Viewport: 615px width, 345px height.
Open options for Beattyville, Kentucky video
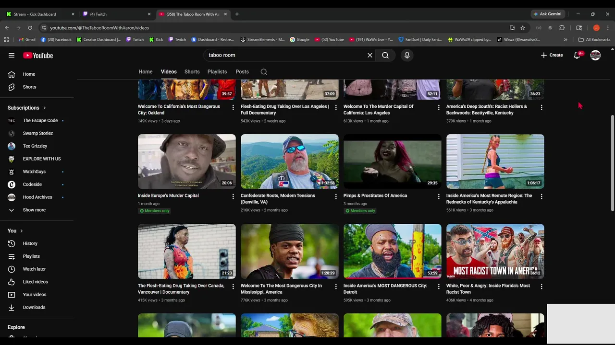(541, 107)
